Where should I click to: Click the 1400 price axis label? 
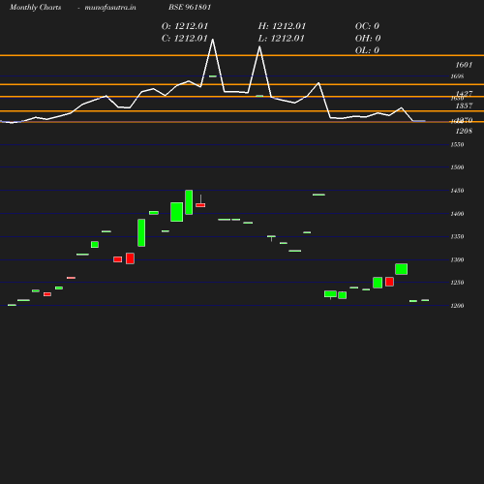tap(457, 214)
